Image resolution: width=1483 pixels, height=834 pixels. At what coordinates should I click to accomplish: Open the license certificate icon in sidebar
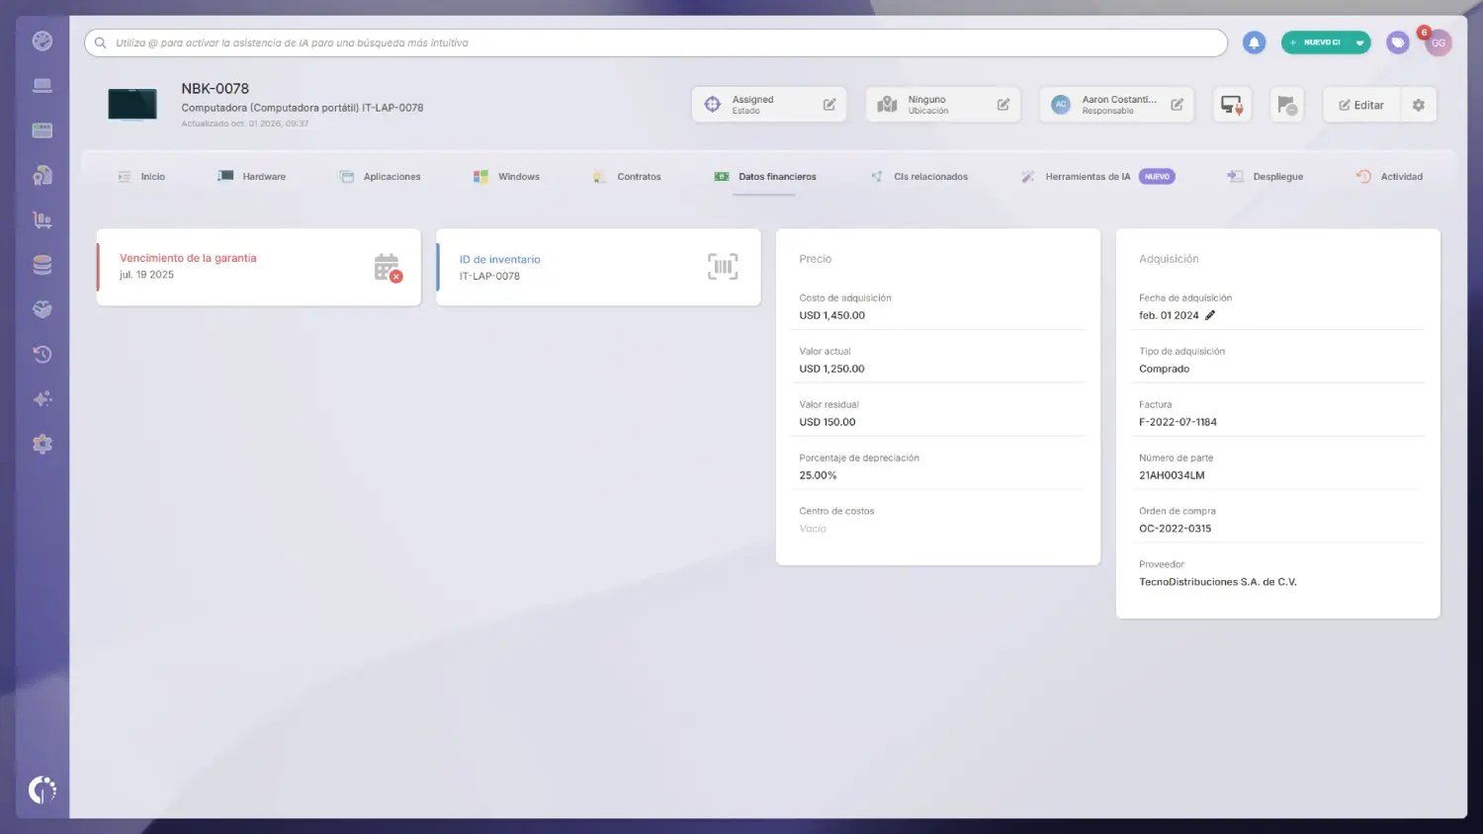(x=43, y=175)
